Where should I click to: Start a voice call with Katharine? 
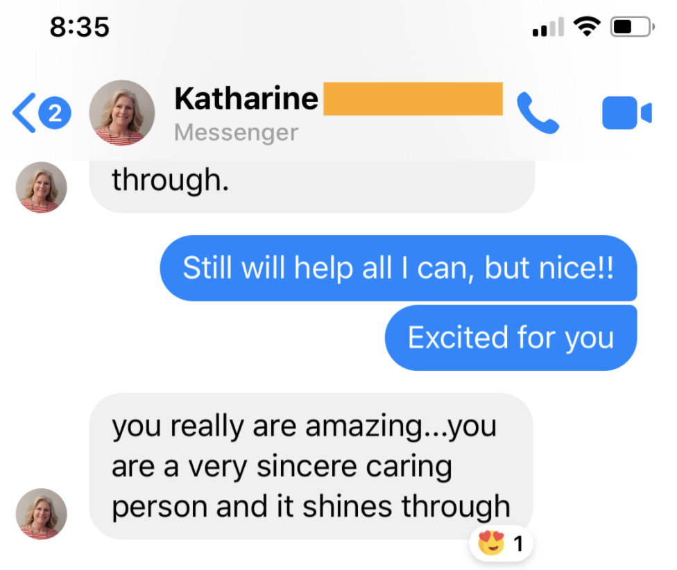pos(538,113)
